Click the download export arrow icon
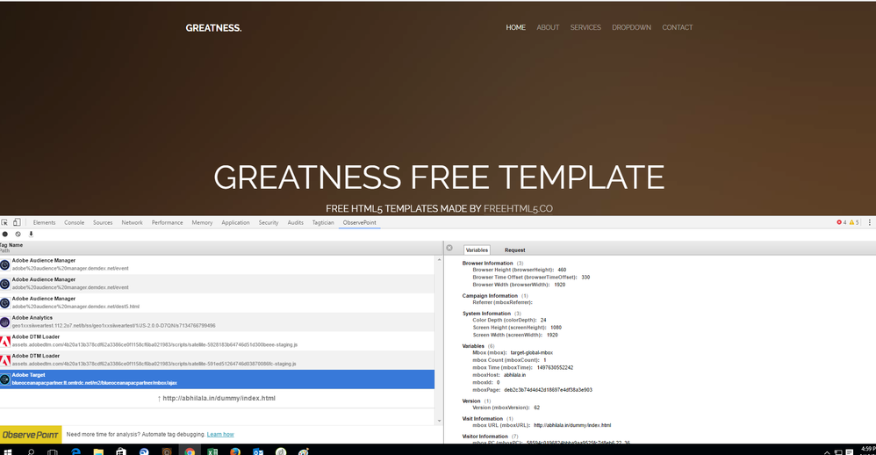Screen dimensions: 876x455 tap(31, 235)
